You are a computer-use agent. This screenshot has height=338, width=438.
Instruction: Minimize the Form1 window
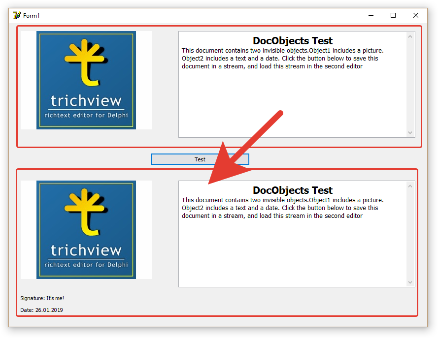point(371,15)
